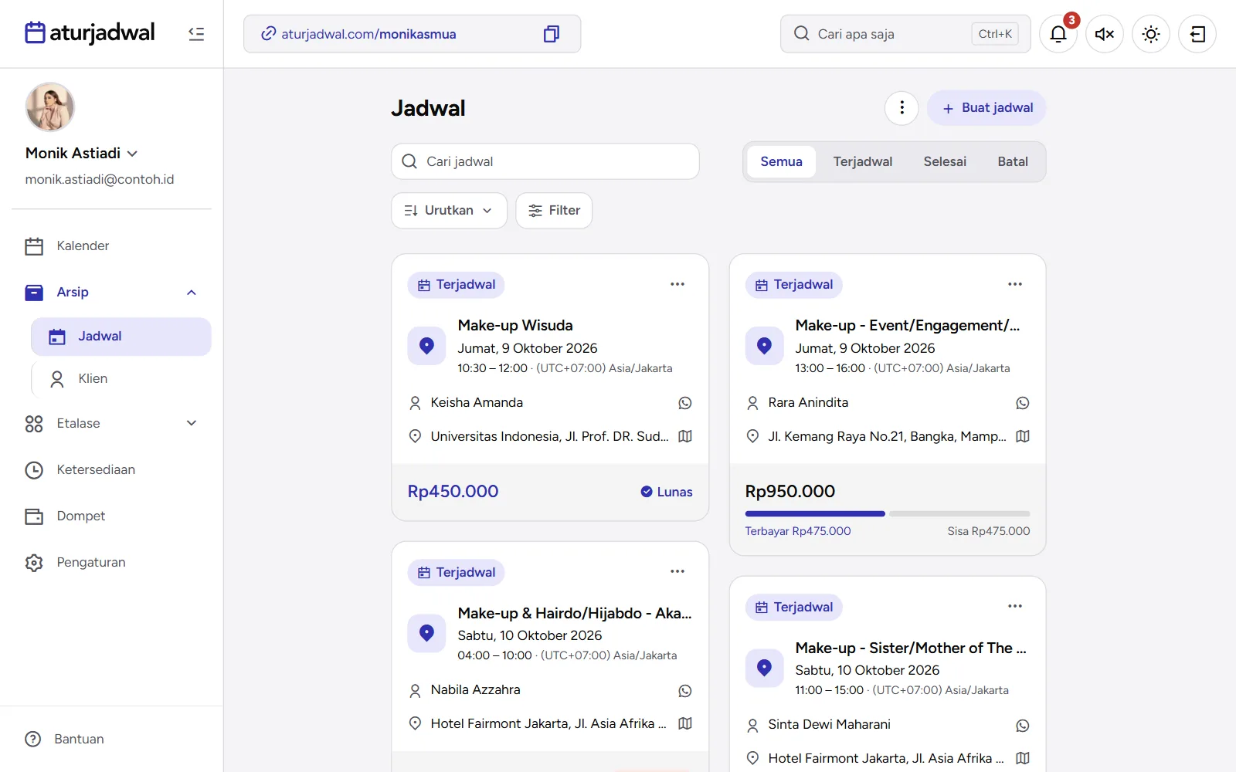The image size is (1236, 772).
Task: Expand the Etalase menu section
Action: pyautogui.click(x=192, y=423)
